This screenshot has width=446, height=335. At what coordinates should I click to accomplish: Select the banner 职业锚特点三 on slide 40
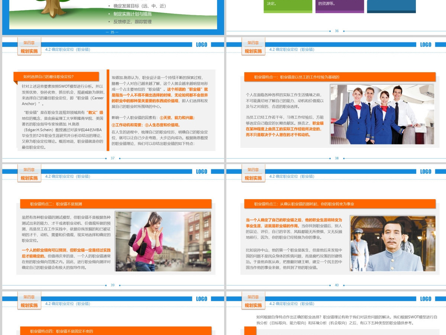340,204
